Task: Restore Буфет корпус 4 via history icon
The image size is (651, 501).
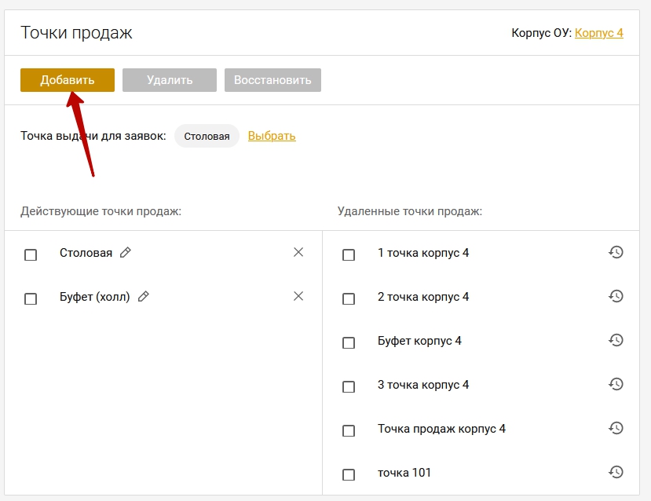Action: tap(616, 340)
